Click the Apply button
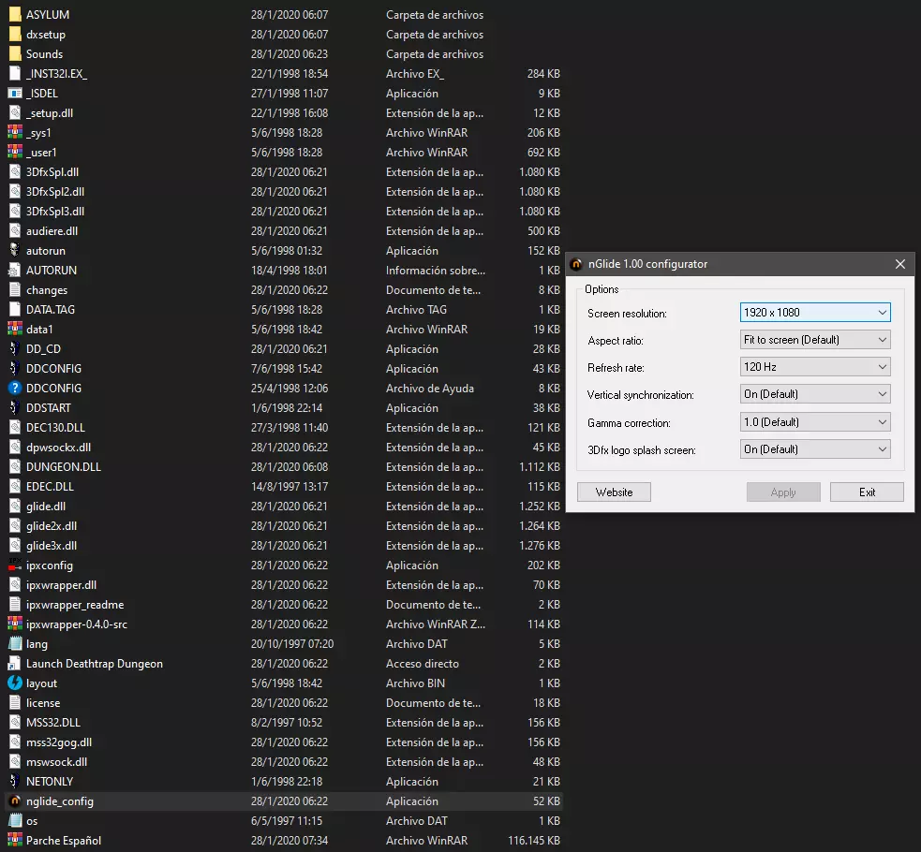Image resolution: width=921 pixels, height=852 pixels. [x=783, y=492]
